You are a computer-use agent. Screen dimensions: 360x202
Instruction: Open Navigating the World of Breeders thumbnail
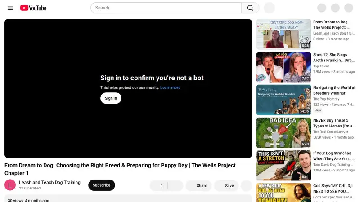tap(283, 100)
